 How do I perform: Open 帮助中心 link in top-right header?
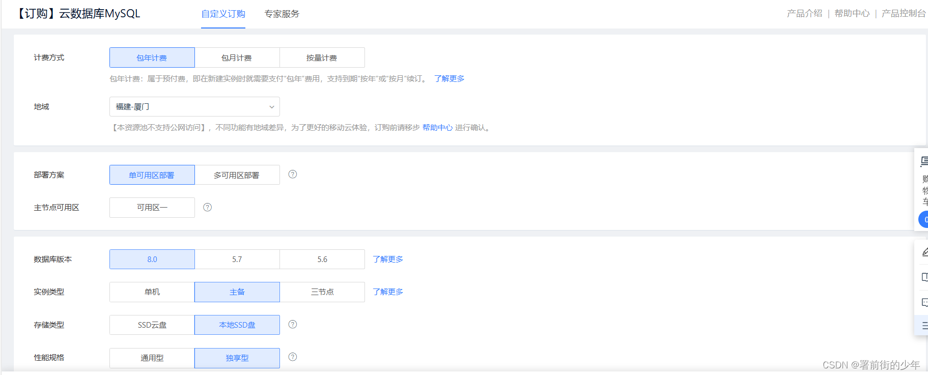click(852, 13)
